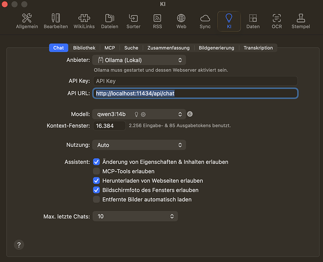Open the Modell dropdown showing qwen3:14b
Screen dimensions: 323x262
click(x=139, y=114)
